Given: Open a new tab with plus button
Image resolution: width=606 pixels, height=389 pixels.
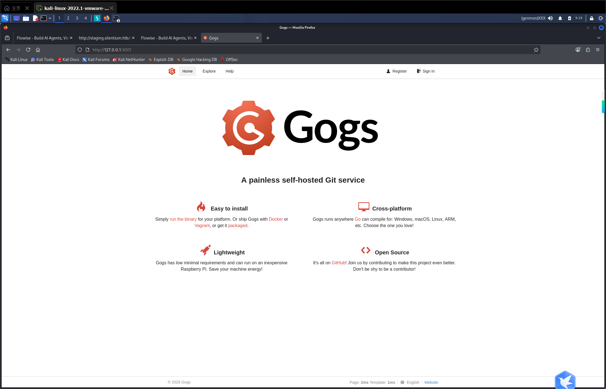Looking at the screenshot, I should click(x=268, y=38).
